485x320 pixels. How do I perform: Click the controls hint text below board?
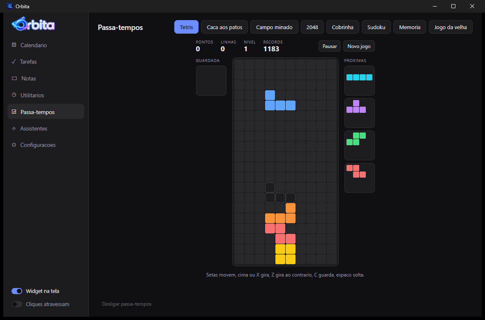(x=285, y=275)
